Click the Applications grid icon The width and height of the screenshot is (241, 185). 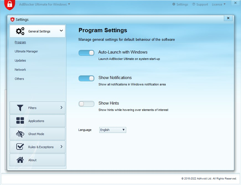point(20,121)
